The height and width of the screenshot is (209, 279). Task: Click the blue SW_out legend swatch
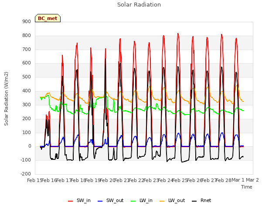coord(100,201)
